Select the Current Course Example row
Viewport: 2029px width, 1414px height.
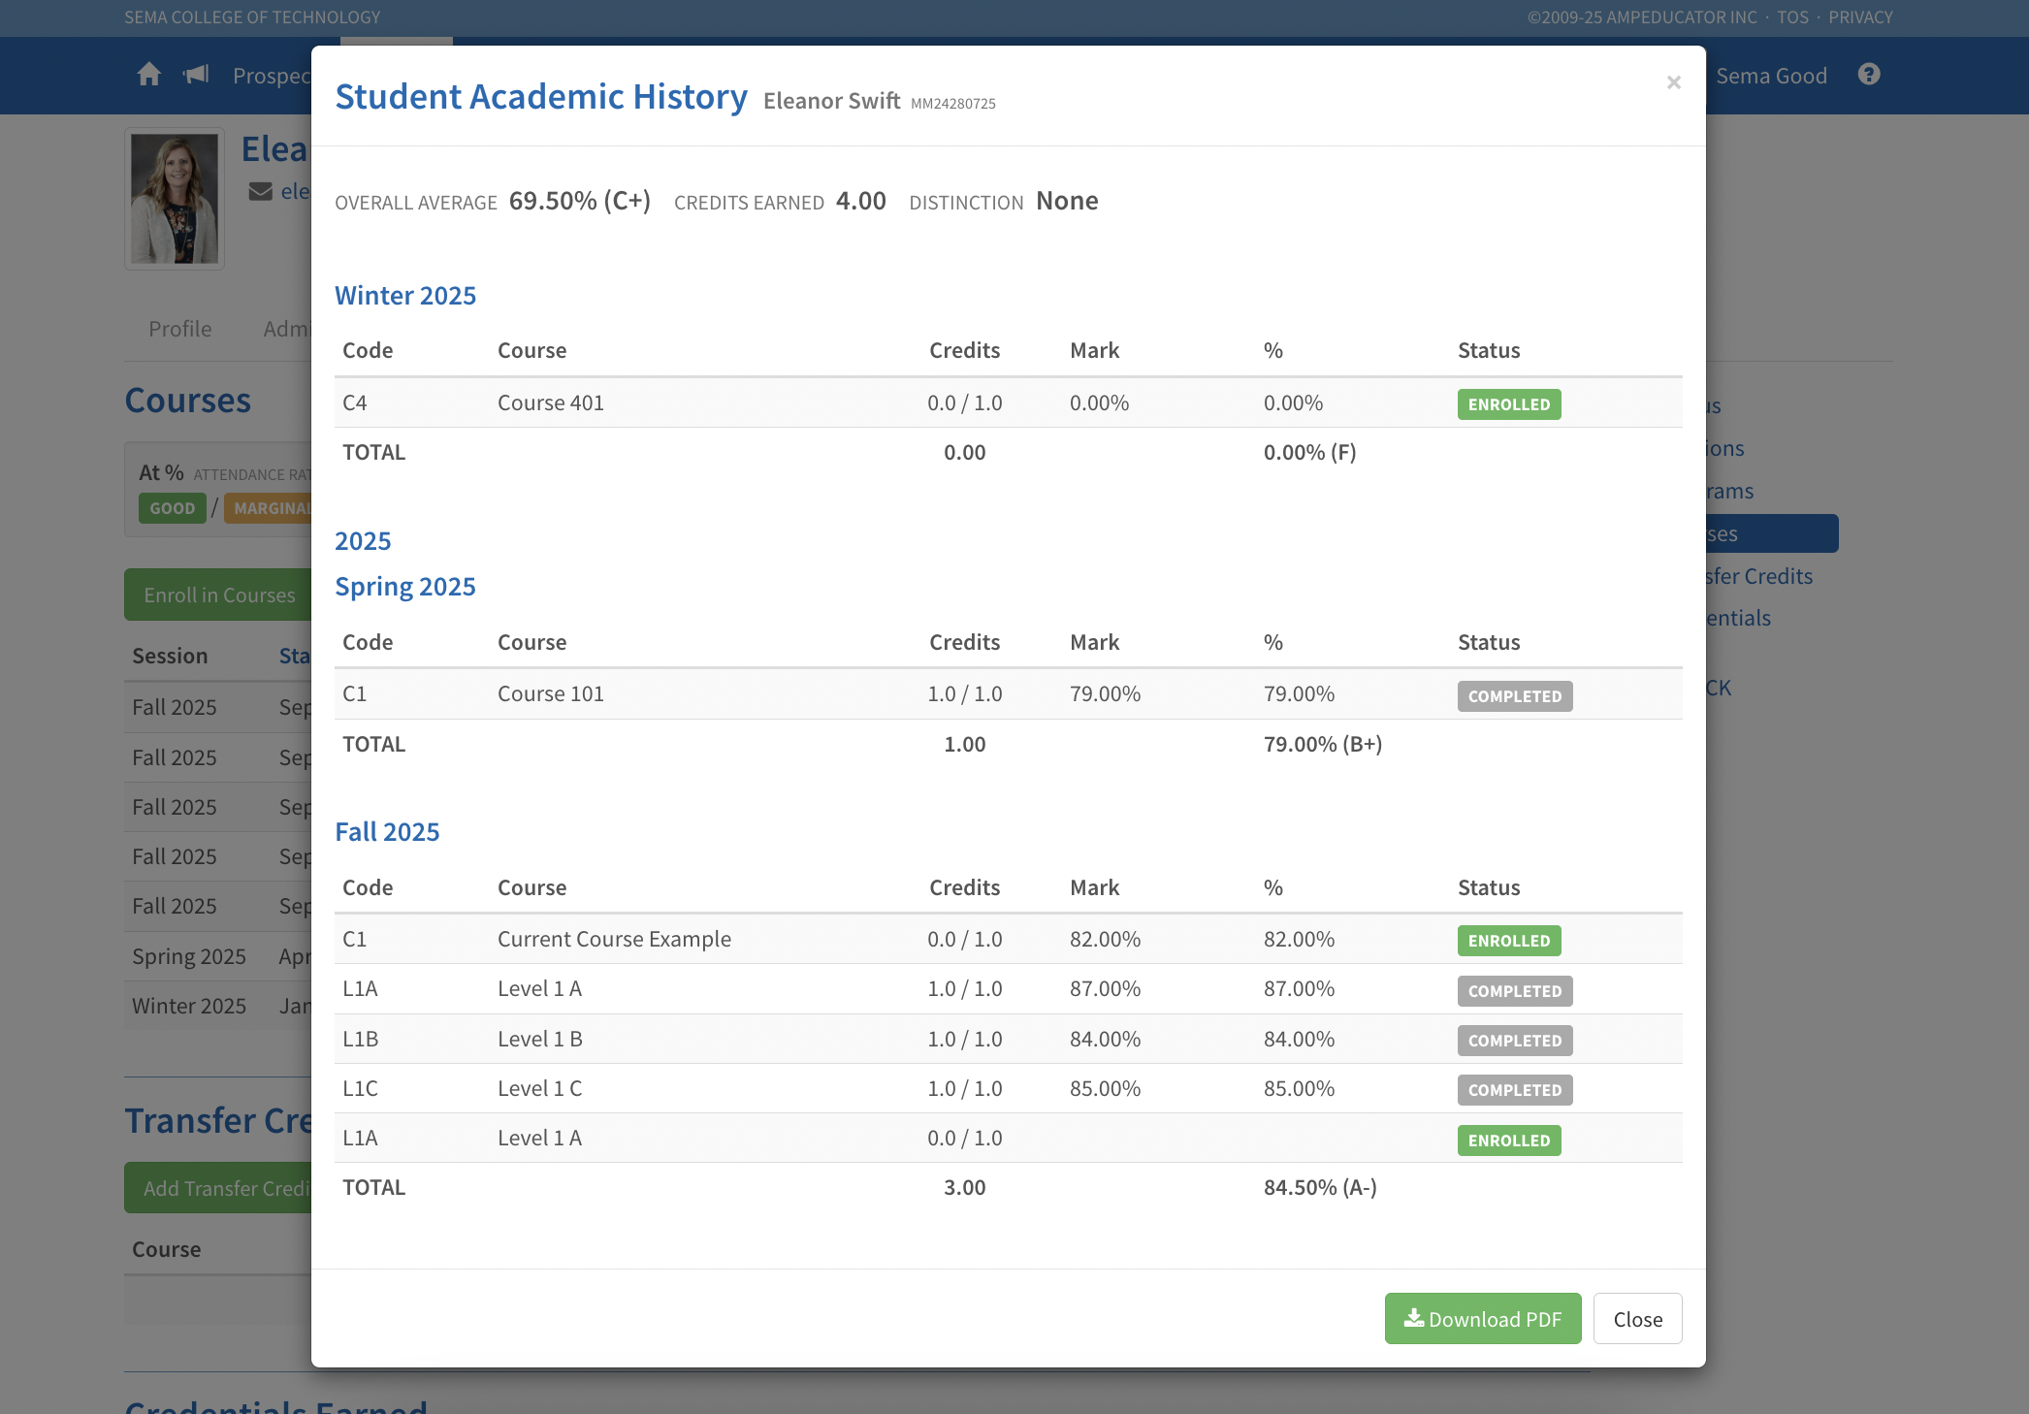pyautogui.click(x=614, y=939)
